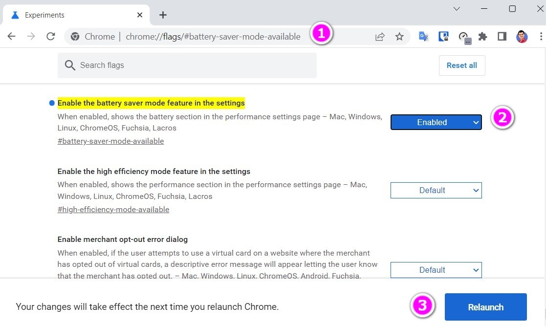Image resolution: width=546 pixels, height=326 pixels.
Task: Click the Chrome site info icon in address bar
Action: (75, 37)
